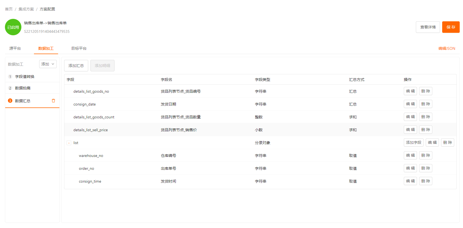
Task: Select step 2 数据拍扁
Action: (23, 88)
